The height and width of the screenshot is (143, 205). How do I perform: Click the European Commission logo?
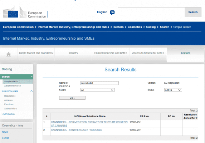[26, 12]
